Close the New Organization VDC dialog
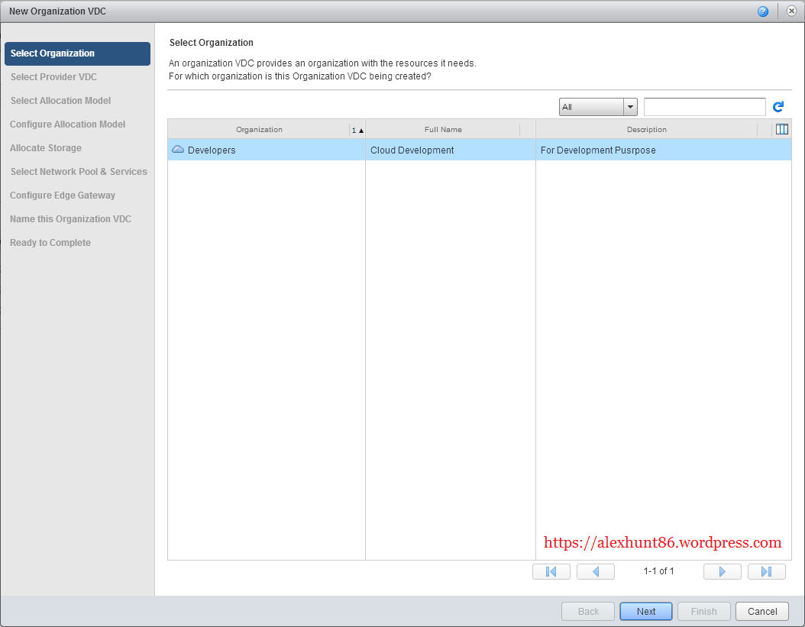Image resolution: width=805 pixels, height=627 pixels. click(x=791, y=11)
